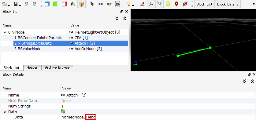Image resolution: width=256 pixels, height=120 pixels.
Task: Open the save file dropdown arrow
Action: tap(20, 5)
